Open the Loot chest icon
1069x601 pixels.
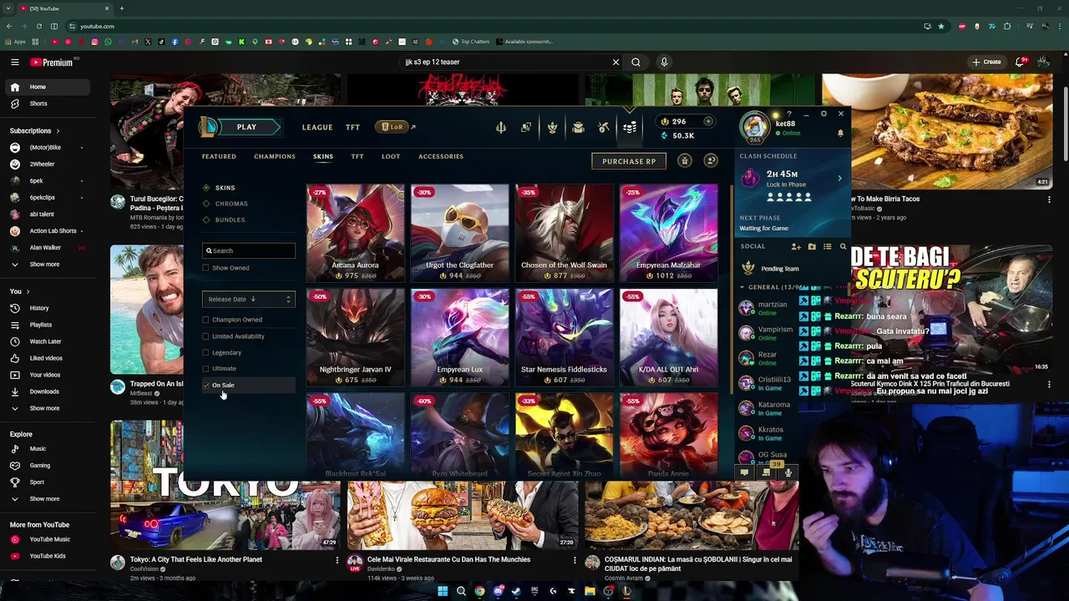[578, 127]
